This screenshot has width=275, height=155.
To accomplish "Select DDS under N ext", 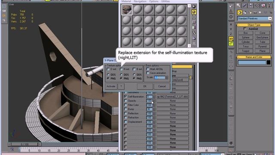I will tap(121, 74).
